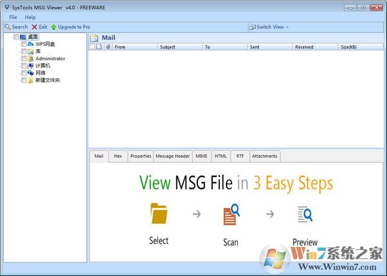Maximize the MSG Viewer window

(x=363, y=7)
